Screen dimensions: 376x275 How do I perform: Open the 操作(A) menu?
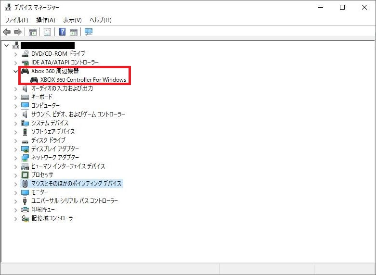point(46,20)
